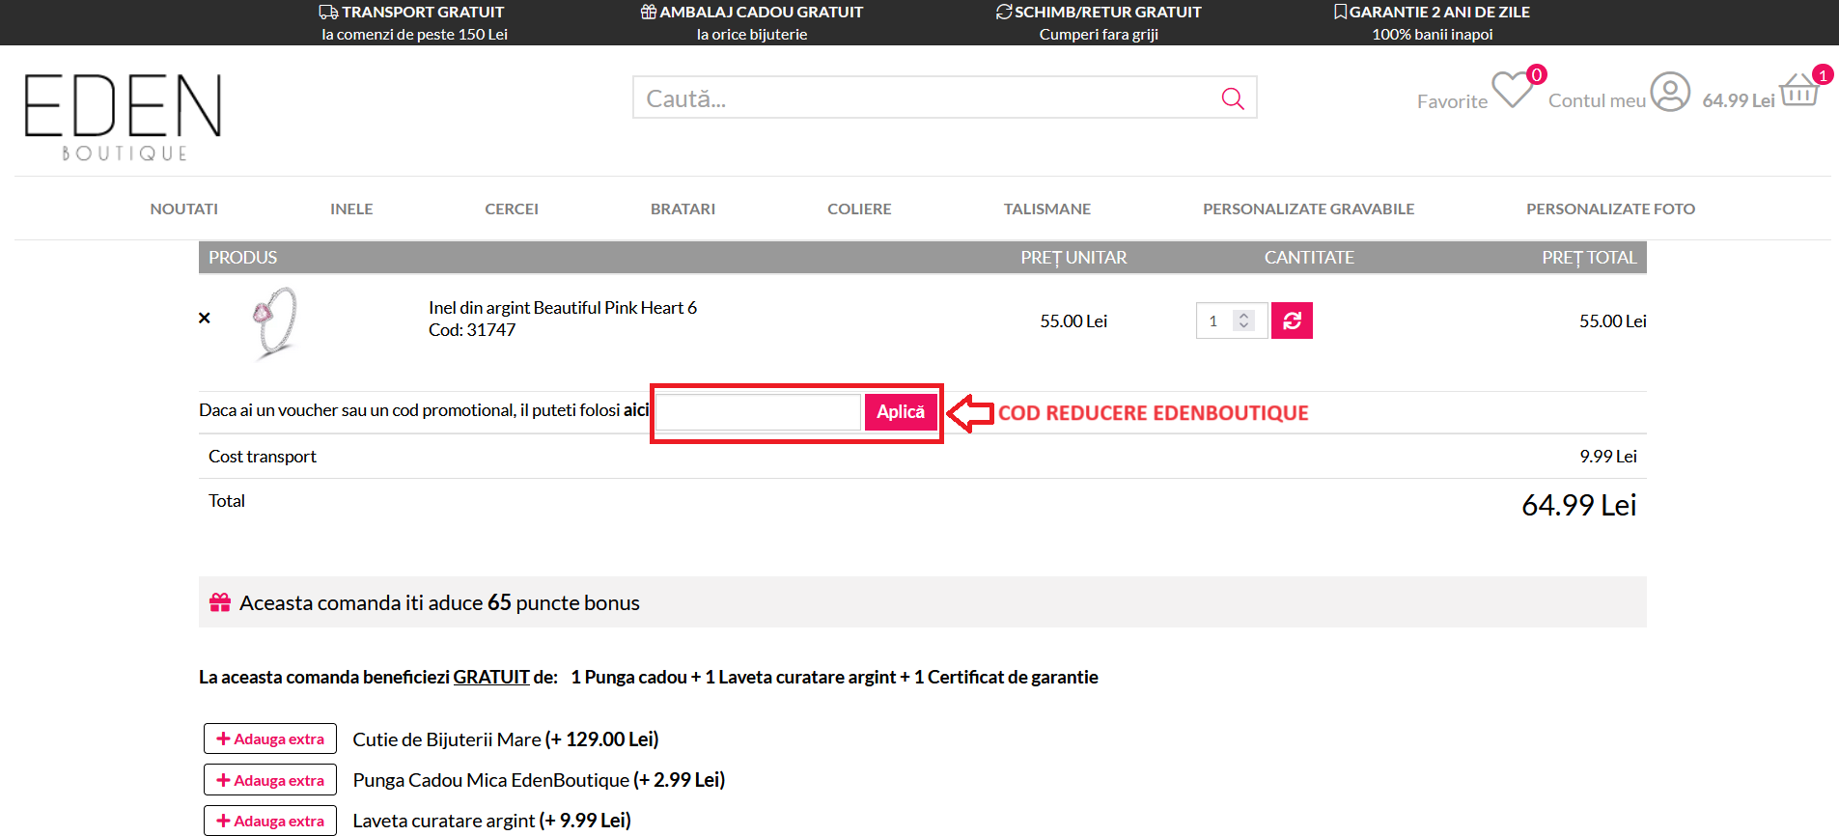
Task: Remove the ring from cart with X
Action: tap(205, 318)
